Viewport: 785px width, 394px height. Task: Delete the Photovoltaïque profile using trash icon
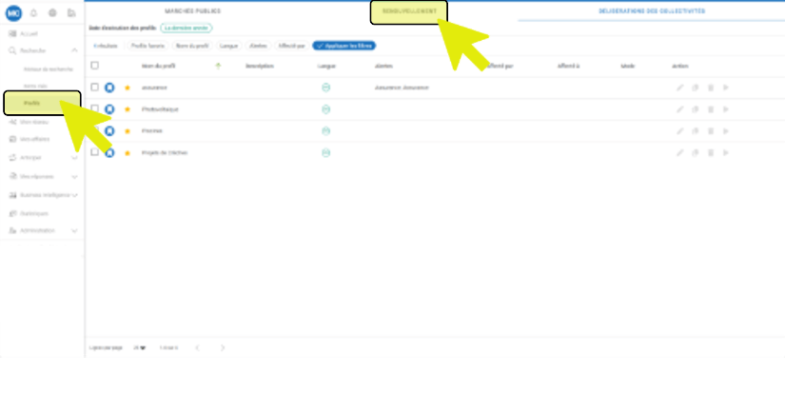click(x=711, y=109)
